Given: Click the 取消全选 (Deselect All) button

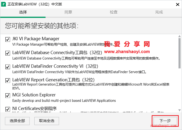Looking at the screenshot, I should tap(47, 121).
